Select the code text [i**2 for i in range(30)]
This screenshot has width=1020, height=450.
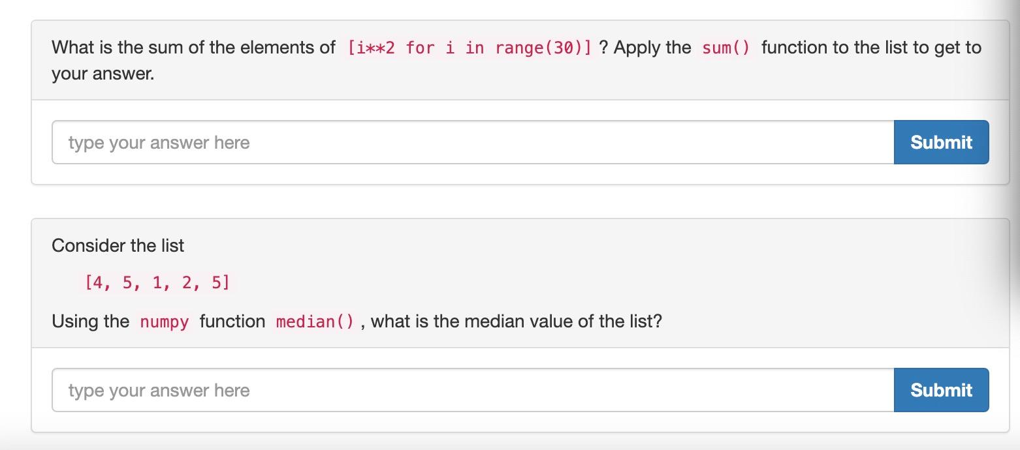[470, 48]
